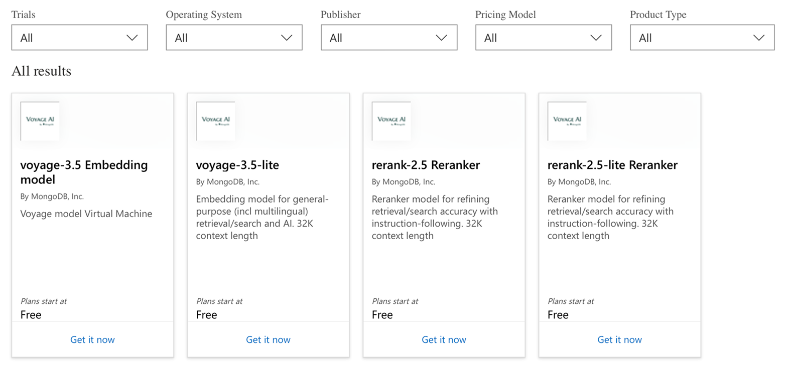Click the rerank-2.5-lite card description text
Viewport: 789px width, 373px height.
(610, 217)
